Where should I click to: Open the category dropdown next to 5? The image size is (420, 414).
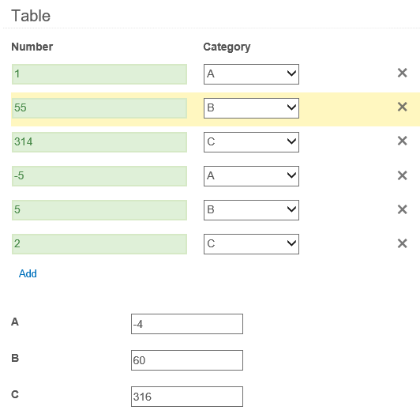pyautogui.click(x=251, y=210)
